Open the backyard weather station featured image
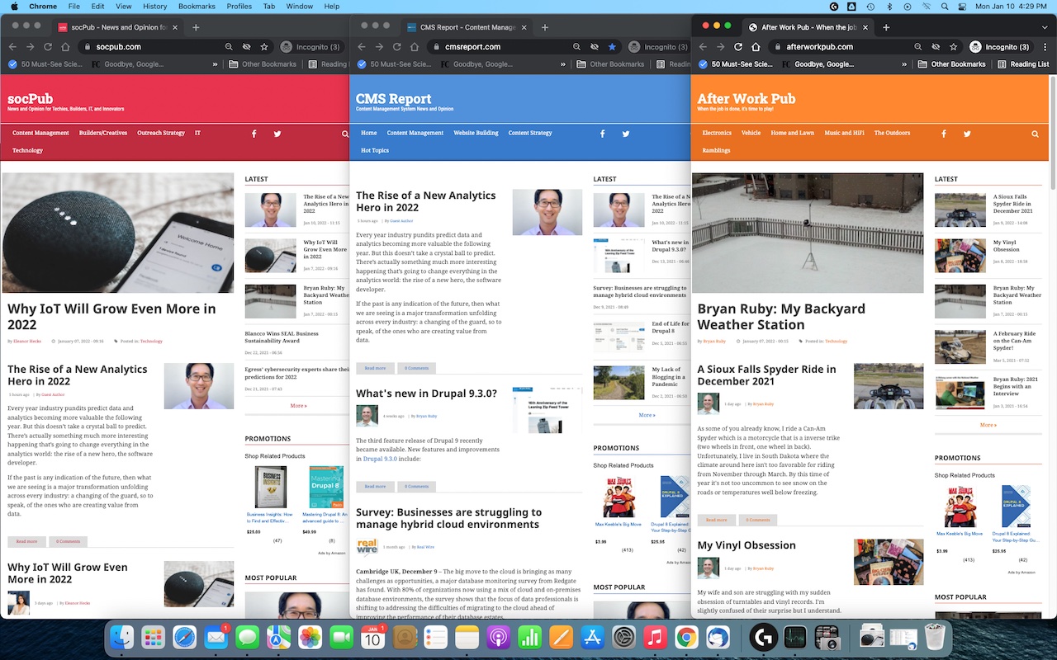This screenshot has width=1057, height=660. tap(808, 233)
